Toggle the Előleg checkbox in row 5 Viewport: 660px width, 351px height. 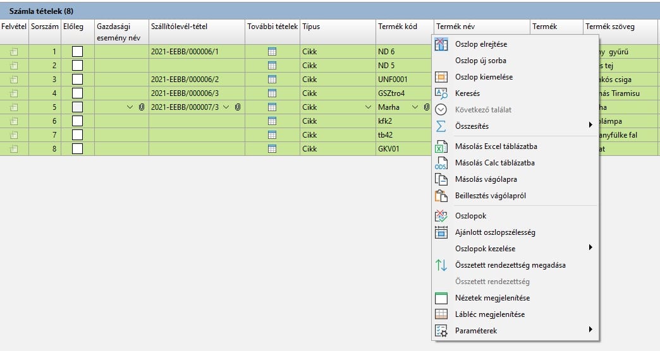coord(77,107)
